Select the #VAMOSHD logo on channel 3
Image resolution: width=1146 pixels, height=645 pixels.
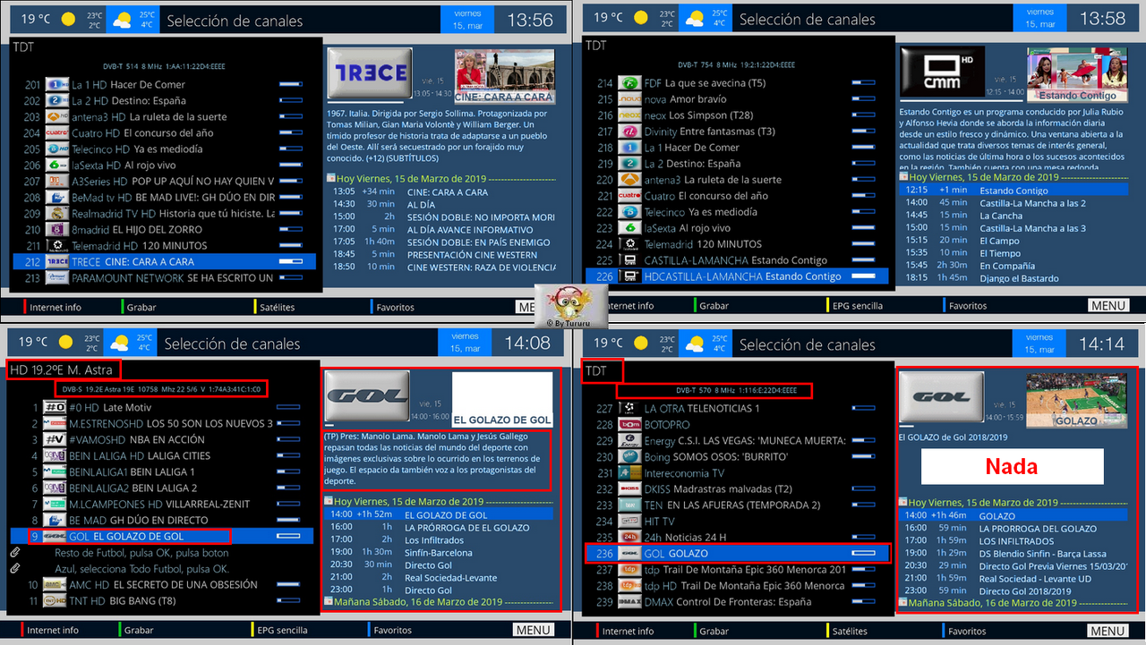pyautogui.click(x=55, y=440)
